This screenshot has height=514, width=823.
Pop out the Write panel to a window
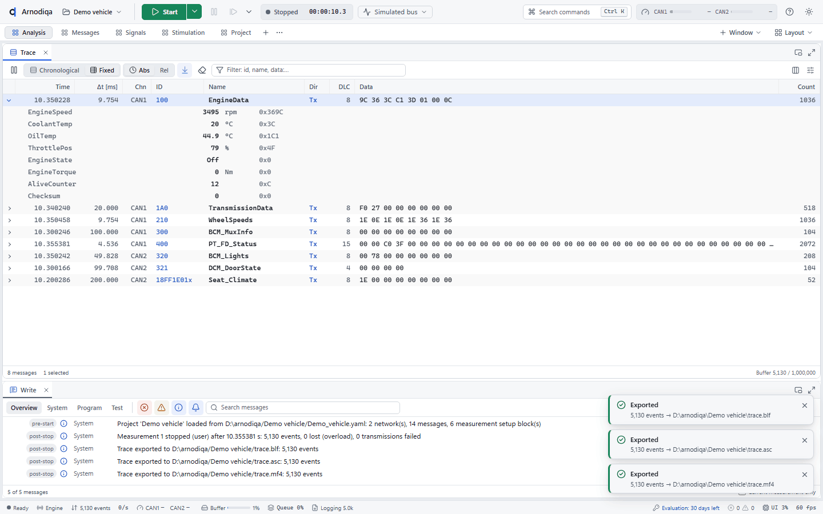coord(798,390)
